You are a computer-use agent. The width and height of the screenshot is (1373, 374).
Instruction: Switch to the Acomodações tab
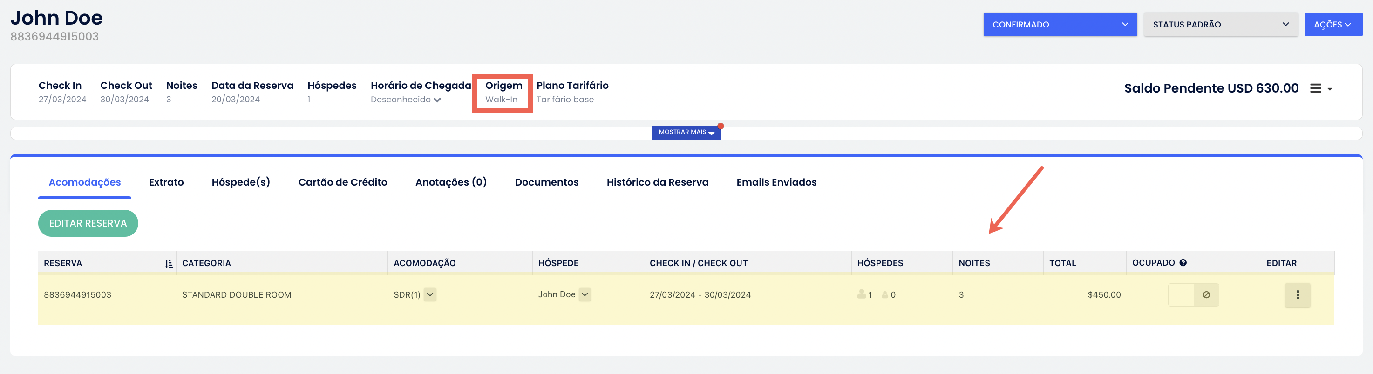85,182
